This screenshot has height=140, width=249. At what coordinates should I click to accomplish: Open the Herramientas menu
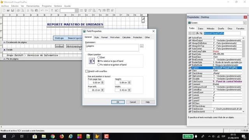coord(33,6)
